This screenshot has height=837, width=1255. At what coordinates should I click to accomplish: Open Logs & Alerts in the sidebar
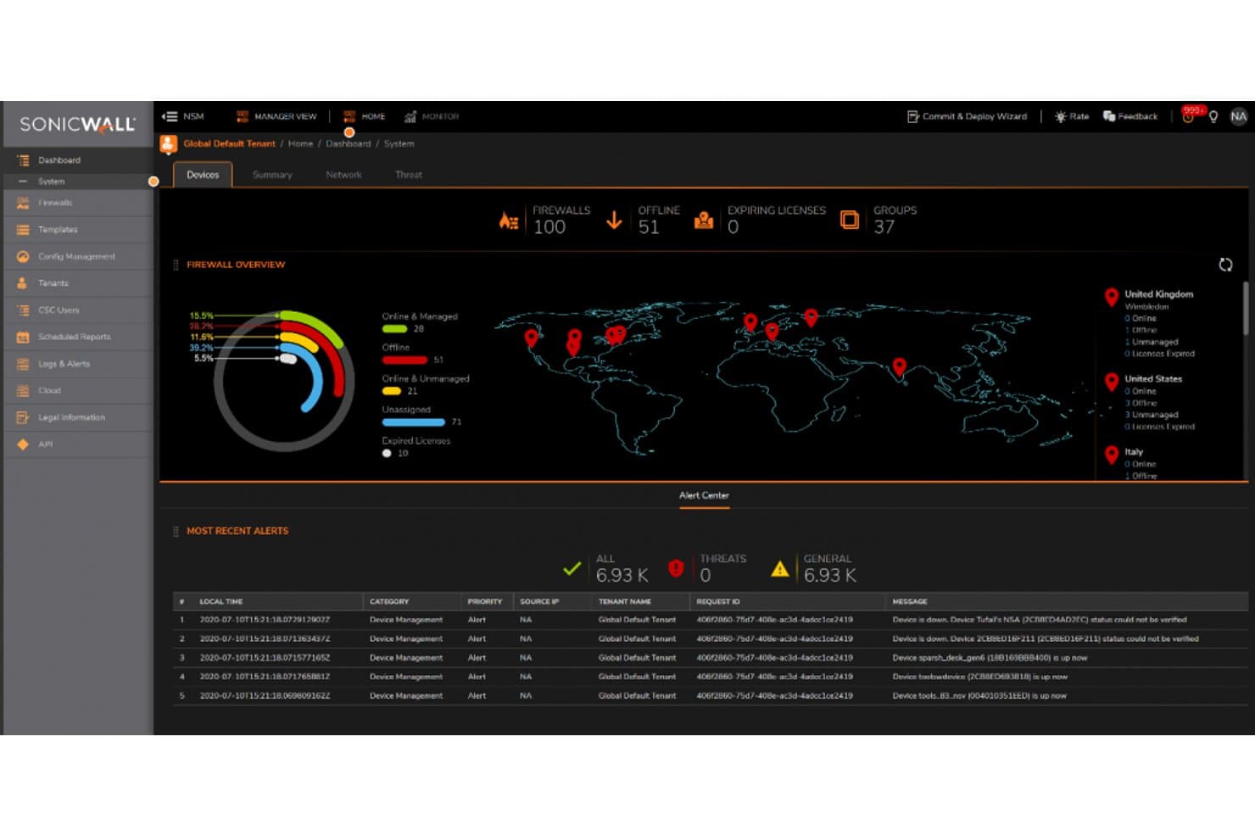click(x=78, y=364)
